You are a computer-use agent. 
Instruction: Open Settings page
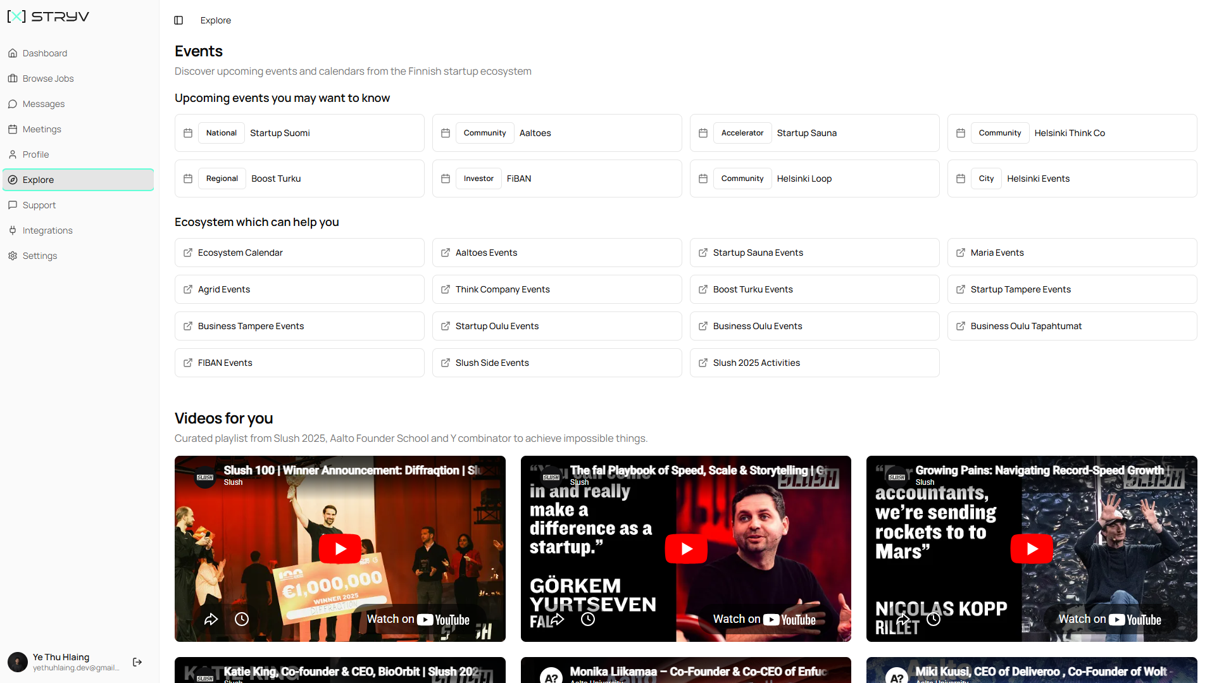click(78, 256)
